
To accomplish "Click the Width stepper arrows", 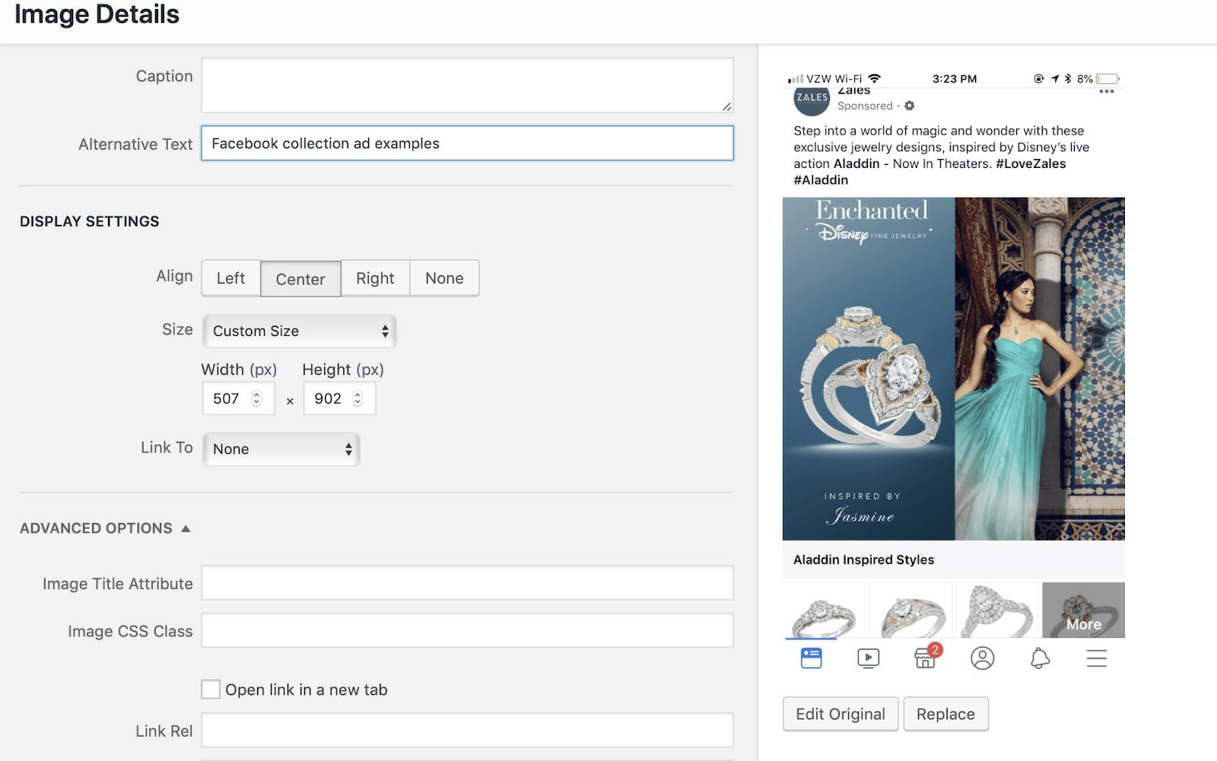I will coord(256,398).
